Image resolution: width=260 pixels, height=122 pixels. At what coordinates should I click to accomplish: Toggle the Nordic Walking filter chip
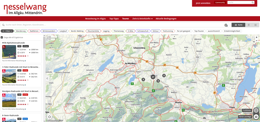77,31
